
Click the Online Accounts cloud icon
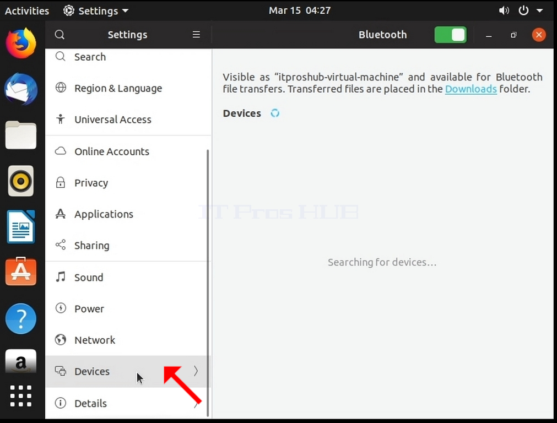pyautogui.click(x=61, y=151)
